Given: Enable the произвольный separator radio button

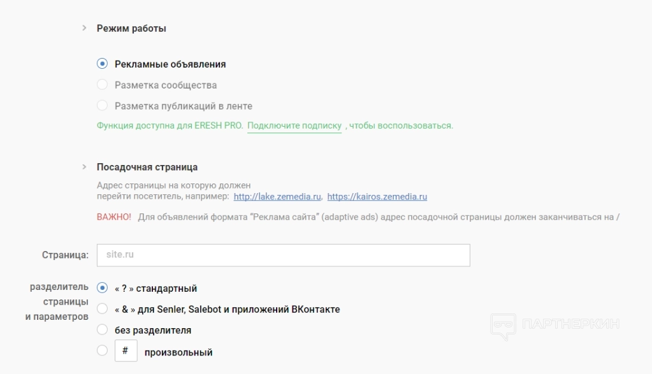Looking at the screenshot, I should (102, 350).
